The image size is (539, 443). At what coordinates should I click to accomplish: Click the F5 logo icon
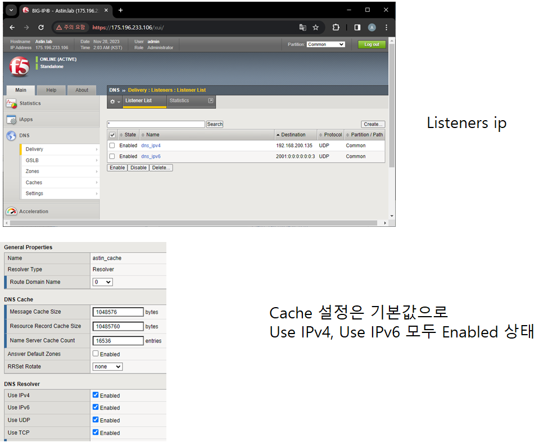click(x=19, y=67)
